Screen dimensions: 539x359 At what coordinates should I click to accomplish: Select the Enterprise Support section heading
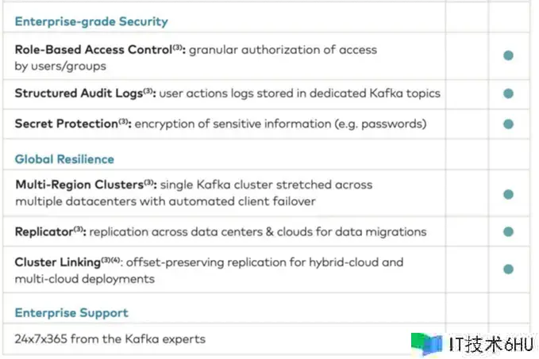point(71,313)
